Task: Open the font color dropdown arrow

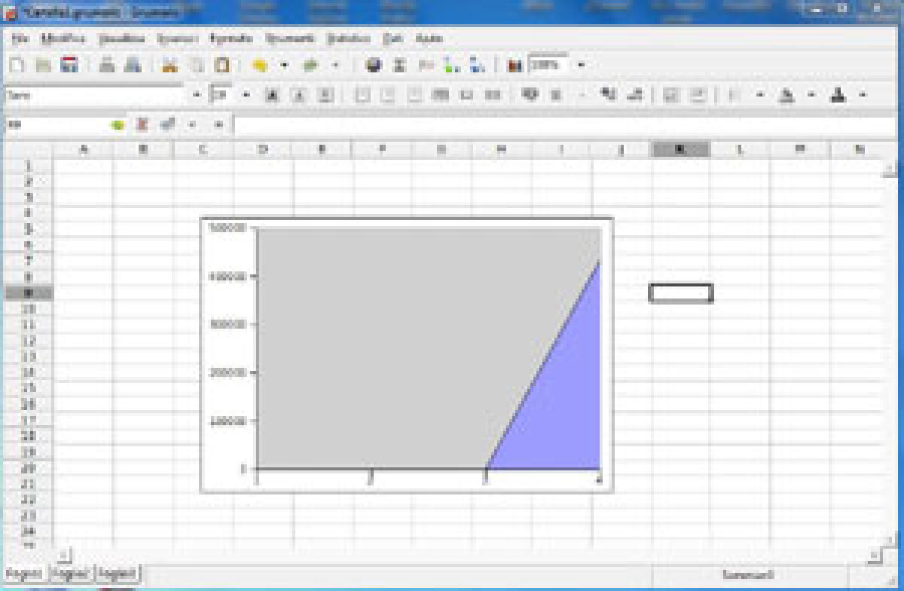Action: tap(863, 95)
